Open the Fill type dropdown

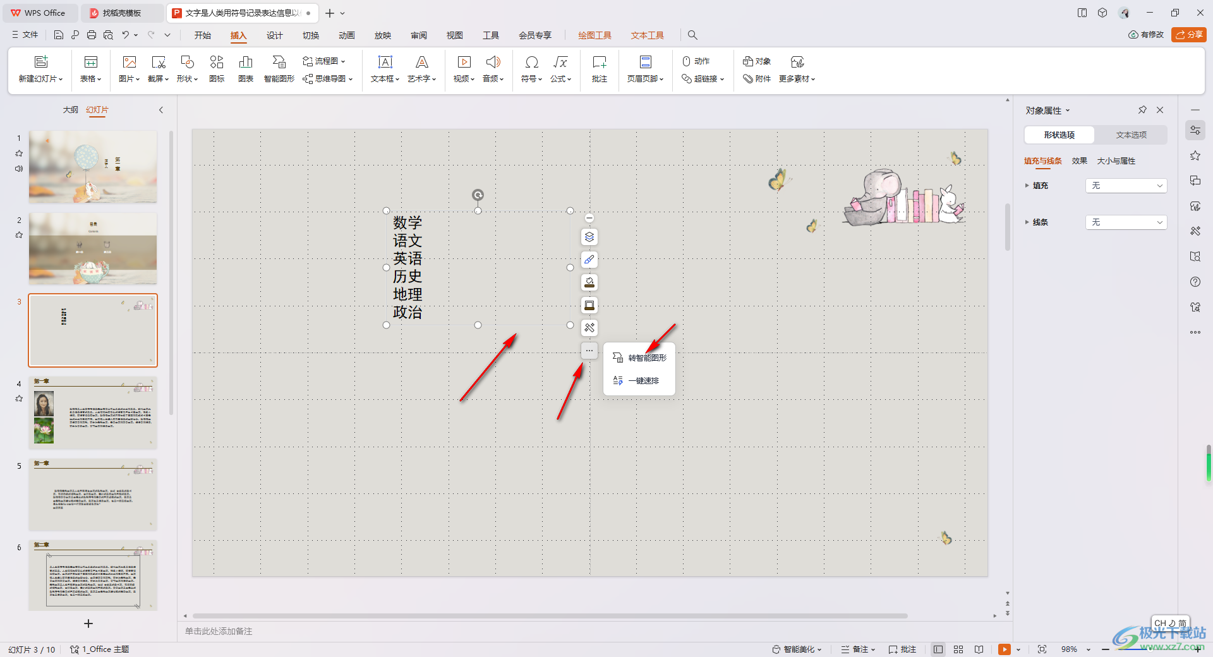1126,186
